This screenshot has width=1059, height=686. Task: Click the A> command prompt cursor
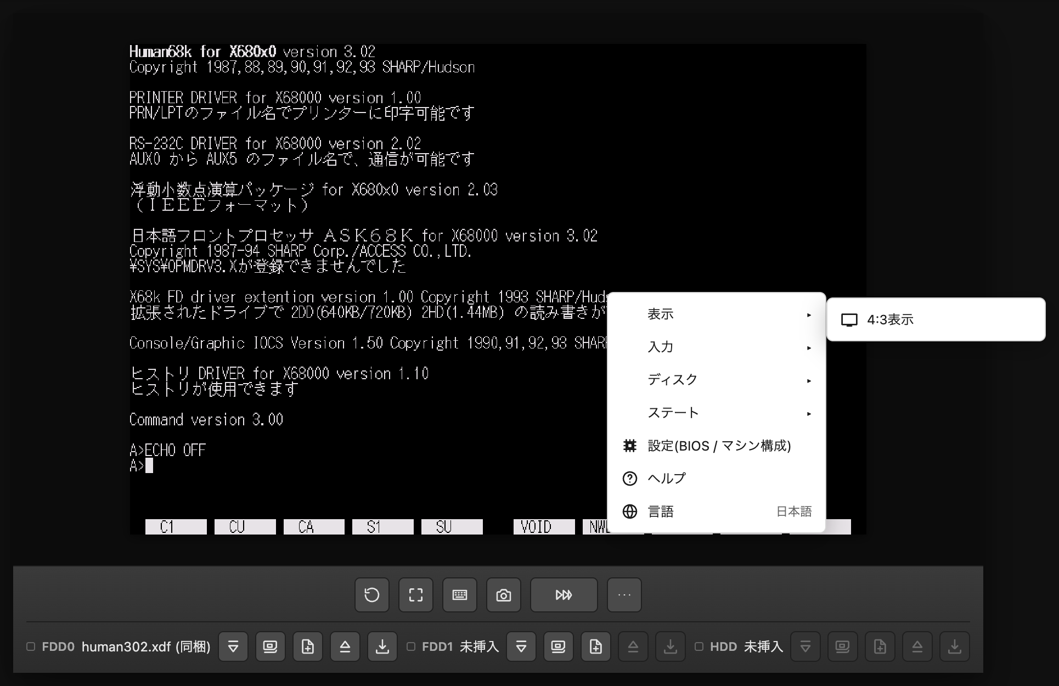pos(149,466)
